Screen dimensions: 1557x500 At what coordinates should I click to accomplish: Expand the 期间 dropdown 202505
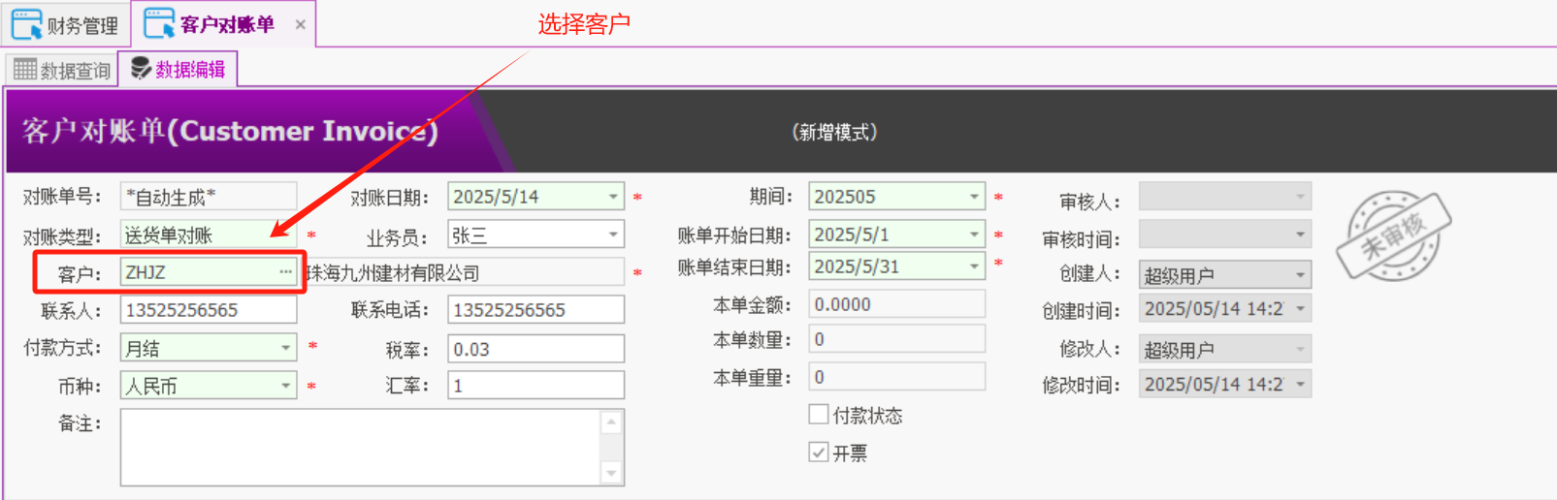974,197
